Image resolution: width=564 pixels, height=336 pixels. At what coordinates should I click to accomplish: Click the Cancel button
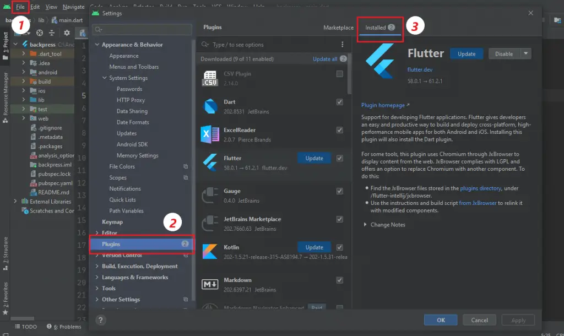tap(479, 320)
